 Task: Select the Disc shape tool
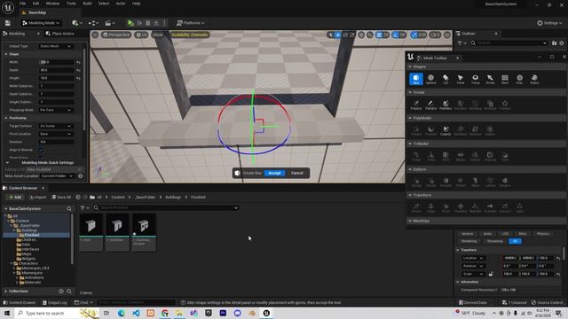[519, 79]
